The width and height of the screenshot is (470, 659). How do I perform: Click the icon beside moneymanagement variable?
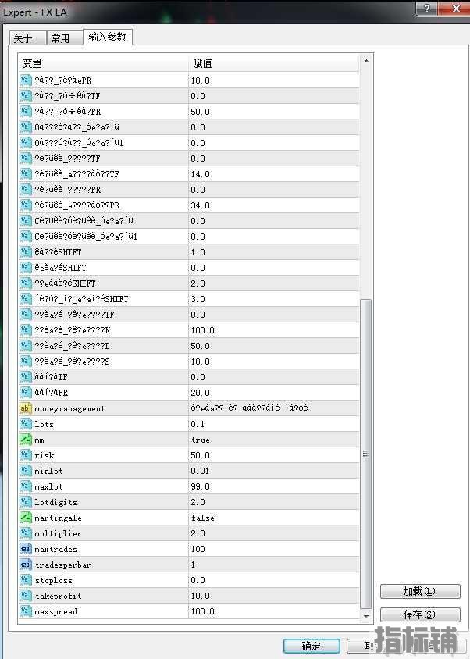click(x=25, y=408)
